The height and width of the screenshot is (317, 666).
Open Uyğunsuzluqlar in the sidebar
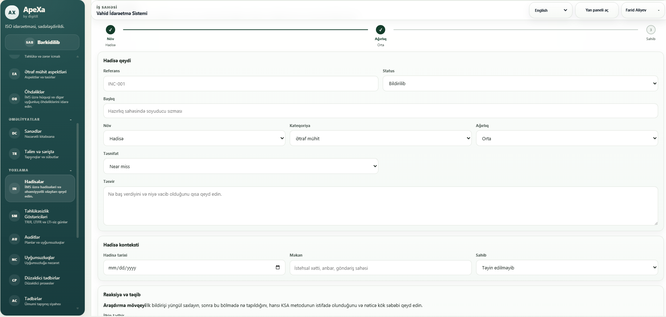(40, 260)
